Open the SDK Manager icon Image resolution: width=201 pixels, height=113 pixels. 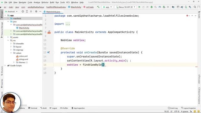tap(190, 7)
